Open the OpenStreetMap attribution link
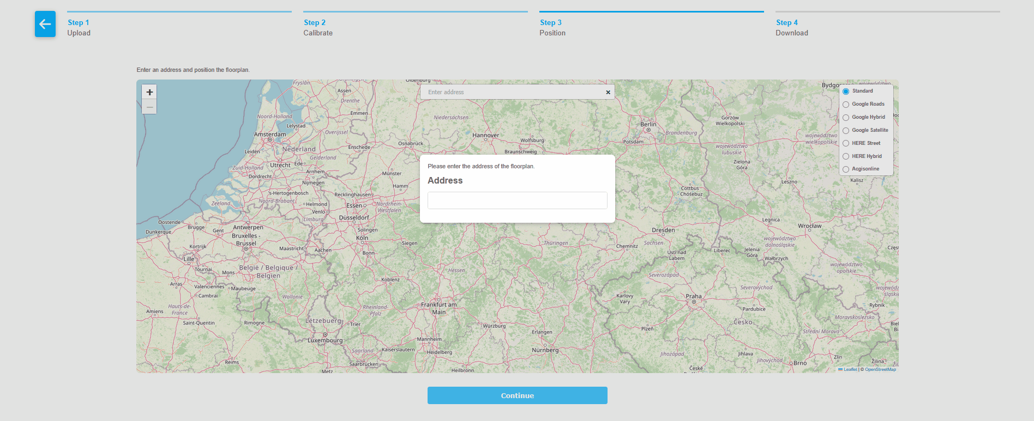 (x=880, y=369)
